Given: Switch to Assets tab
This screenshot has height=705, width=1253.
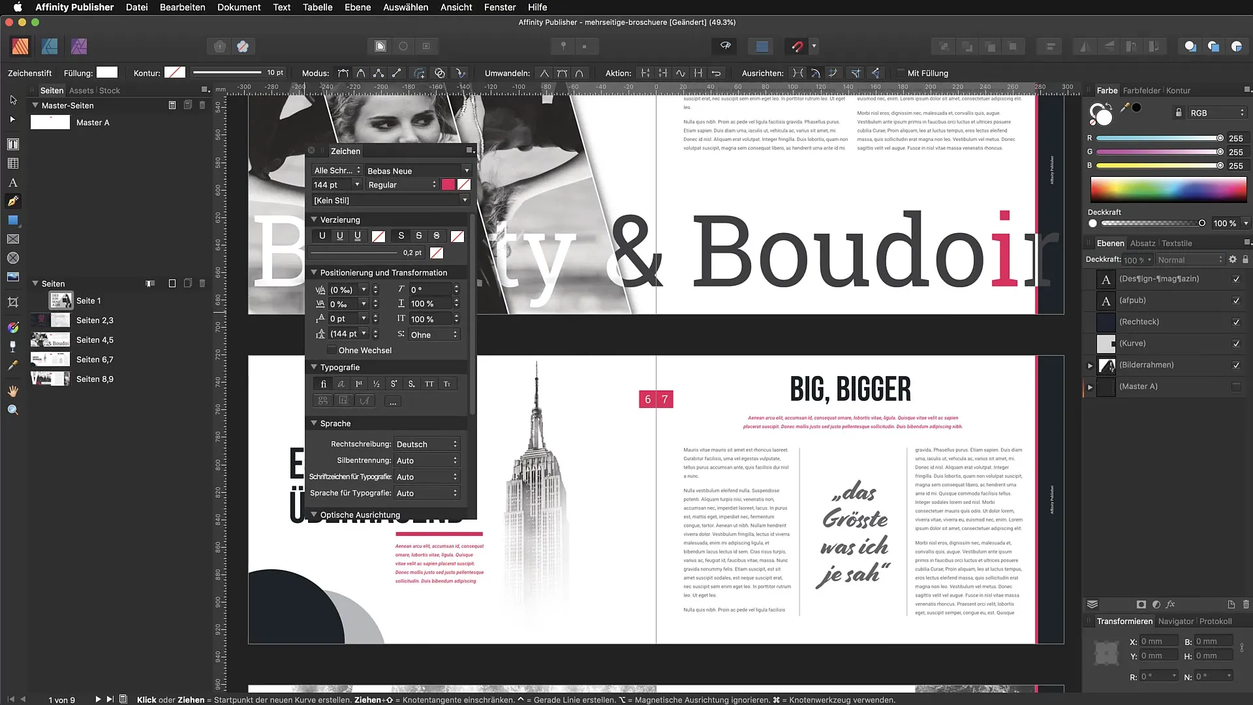Looking at the screenshot, I should click(81, 91).
